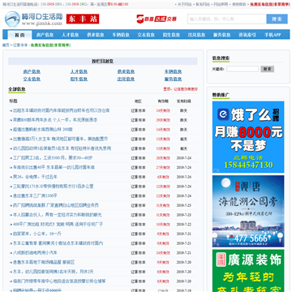Click 车辆信息 under the 按栏目浏览 heading

pos(173,71)
